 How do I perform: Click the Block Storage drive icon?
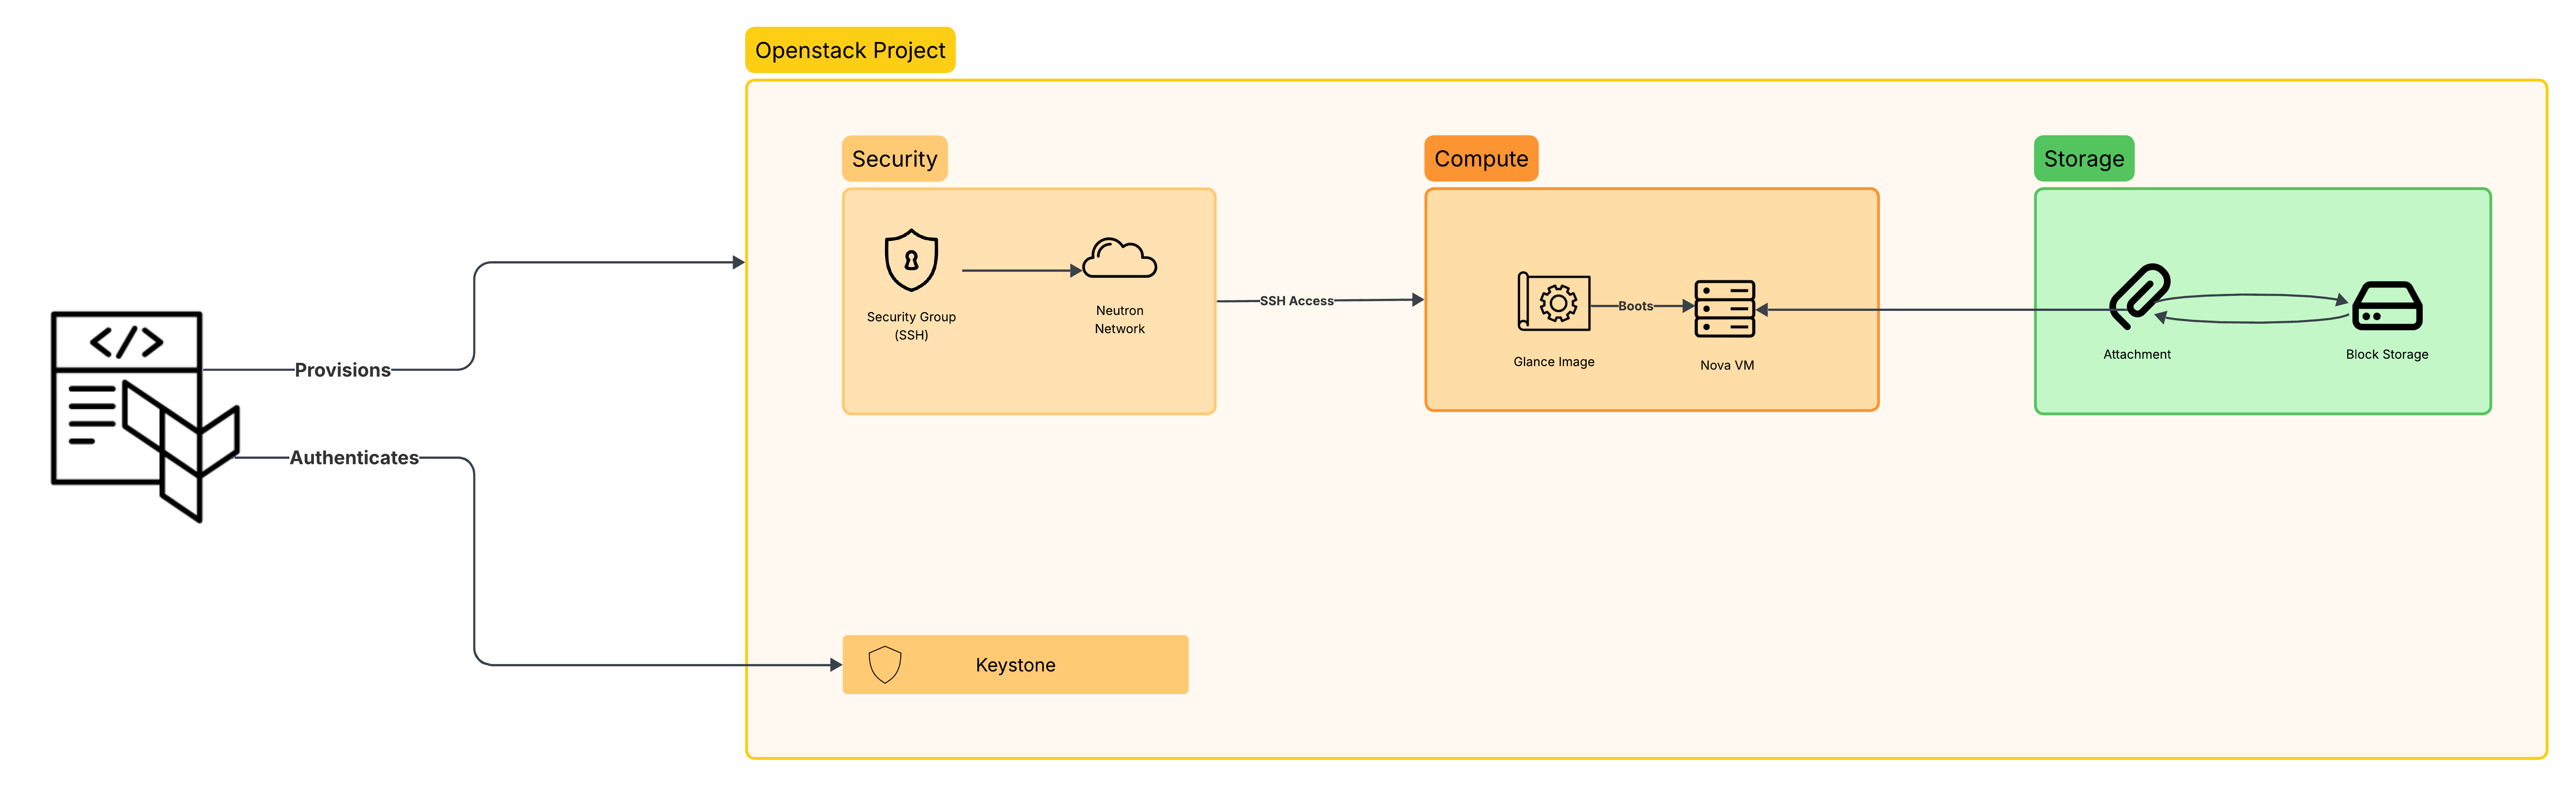[2387, 306]
